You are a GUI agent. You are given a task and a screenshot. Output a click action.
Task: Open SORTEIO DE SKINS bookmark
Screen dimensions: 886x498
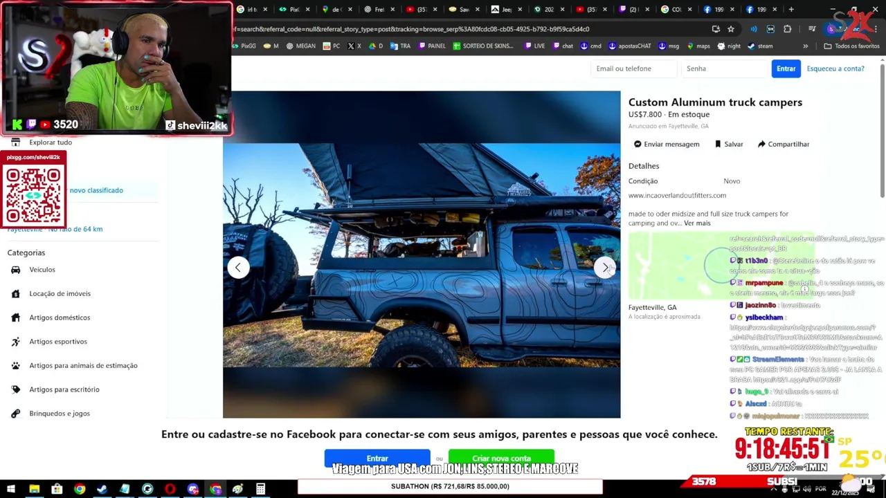coord(483,46)
